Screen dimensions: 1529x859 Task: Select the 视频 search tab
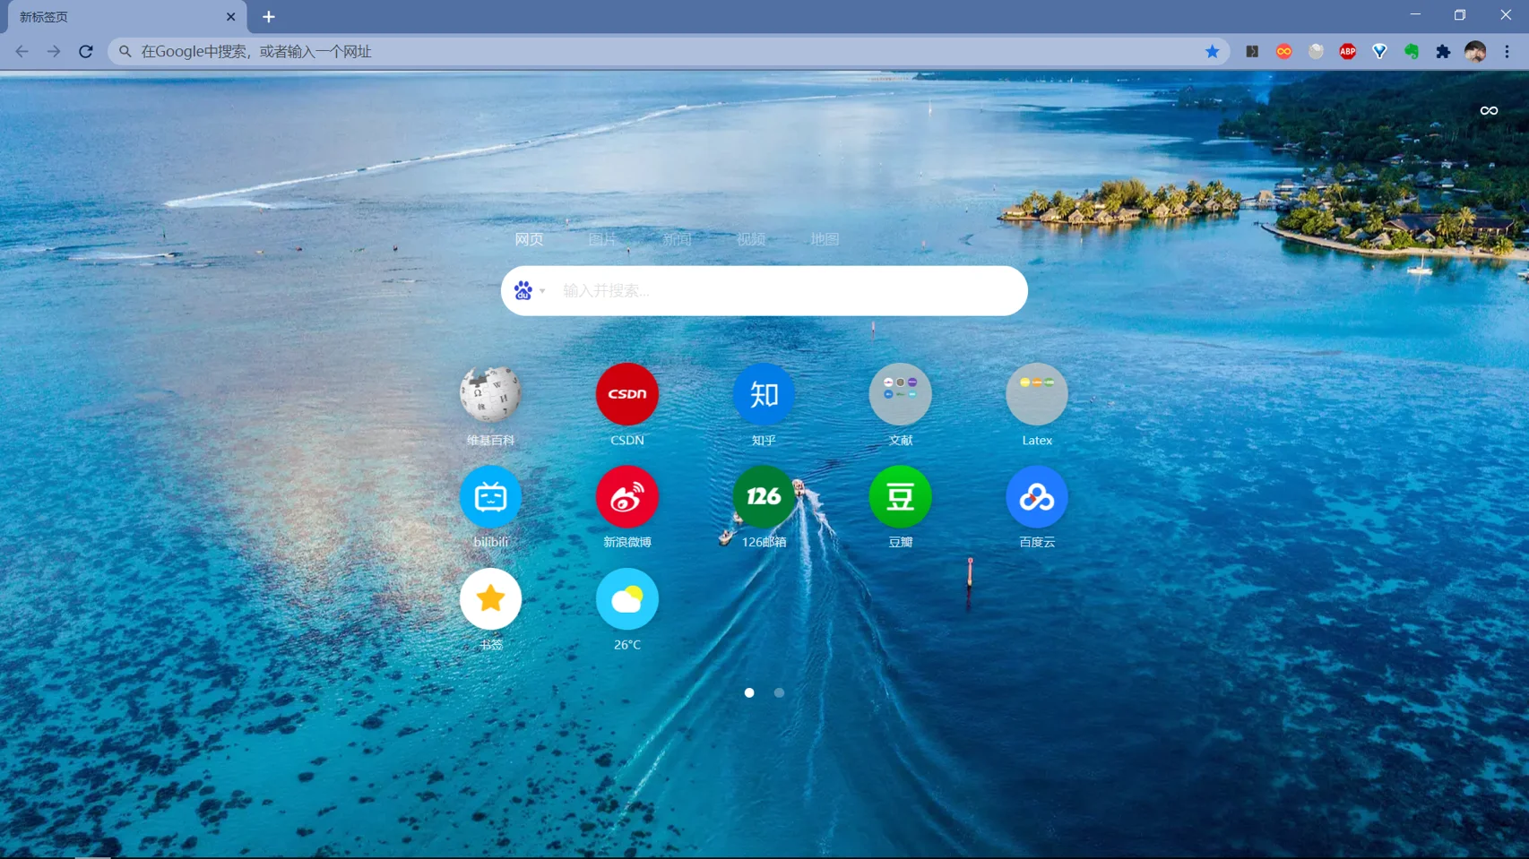tap(751, 239)
